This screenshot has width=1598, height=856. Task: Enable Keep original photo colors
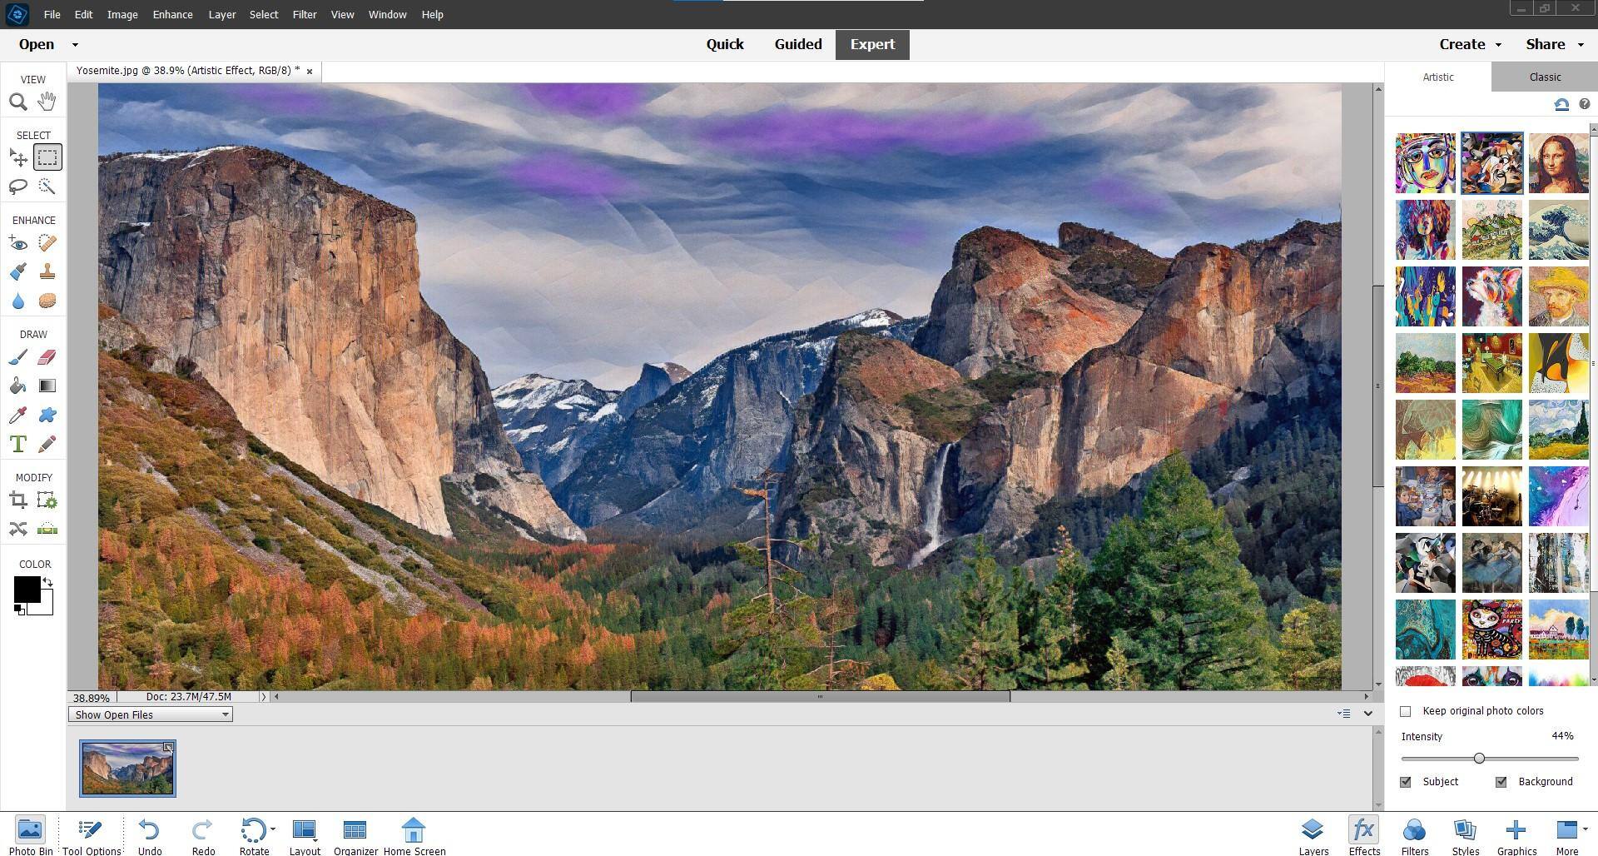(1406, 711)
